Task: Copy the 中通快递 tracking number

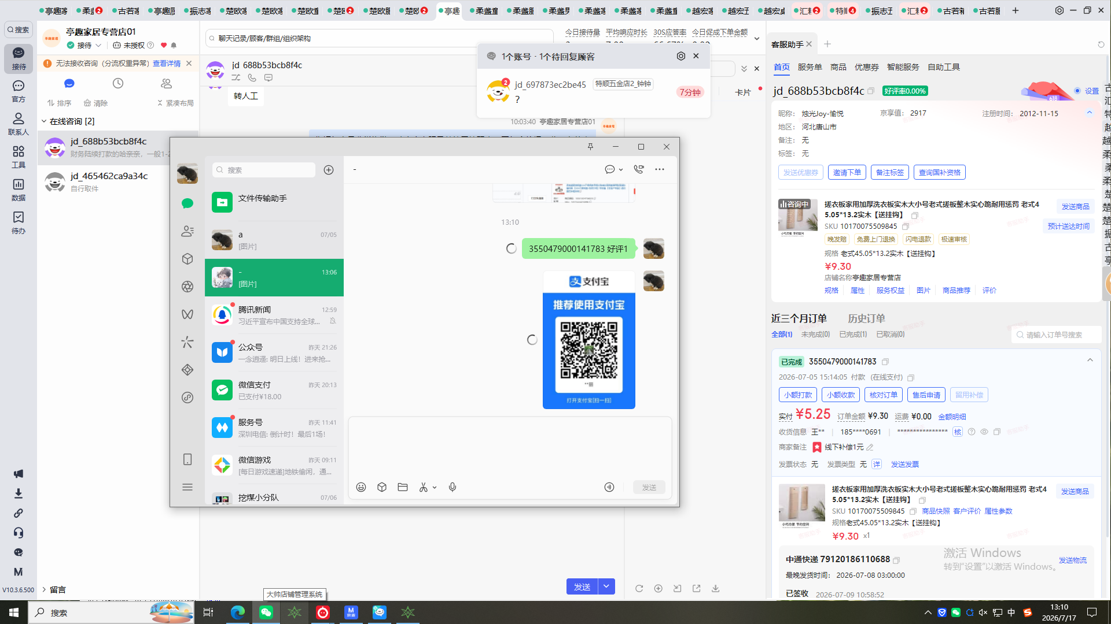Action: [896, 560]
